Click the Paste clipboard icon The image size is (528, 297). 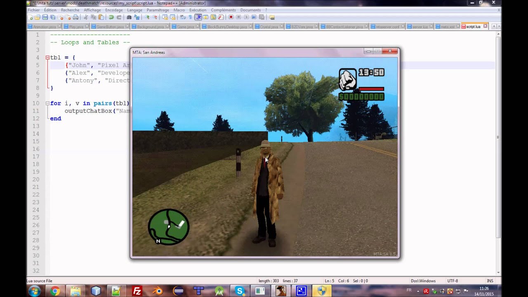[x=101, y=17]
